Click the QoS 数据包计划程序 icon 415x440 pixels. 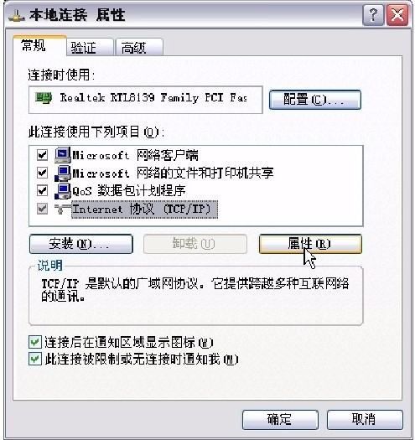tap(63, 191)
